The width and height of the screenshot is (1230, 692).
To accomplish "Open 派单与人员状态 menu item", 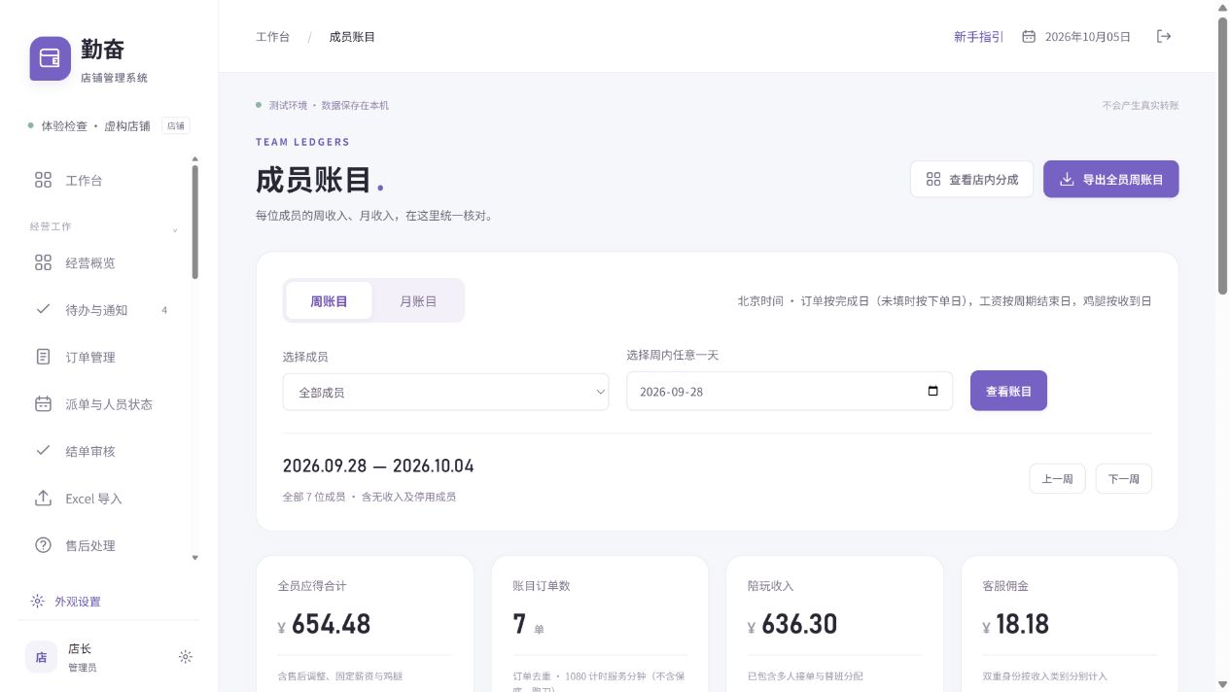I will coord(109,403).
